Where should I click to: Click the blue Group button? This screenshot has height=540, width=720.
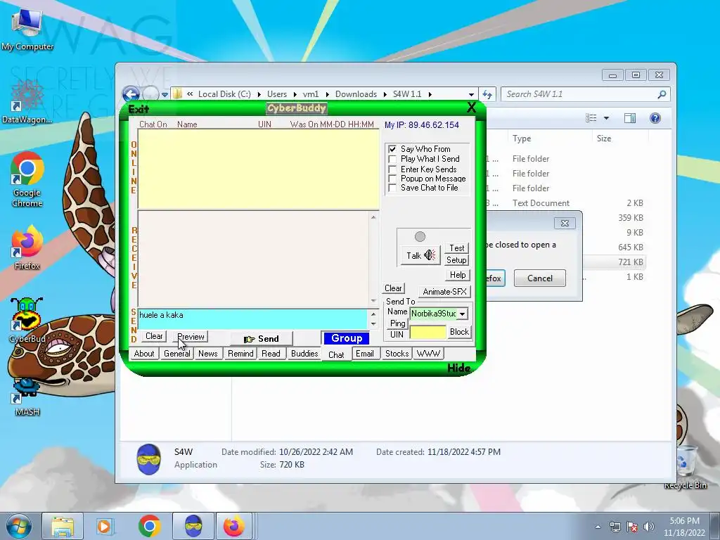347,338
